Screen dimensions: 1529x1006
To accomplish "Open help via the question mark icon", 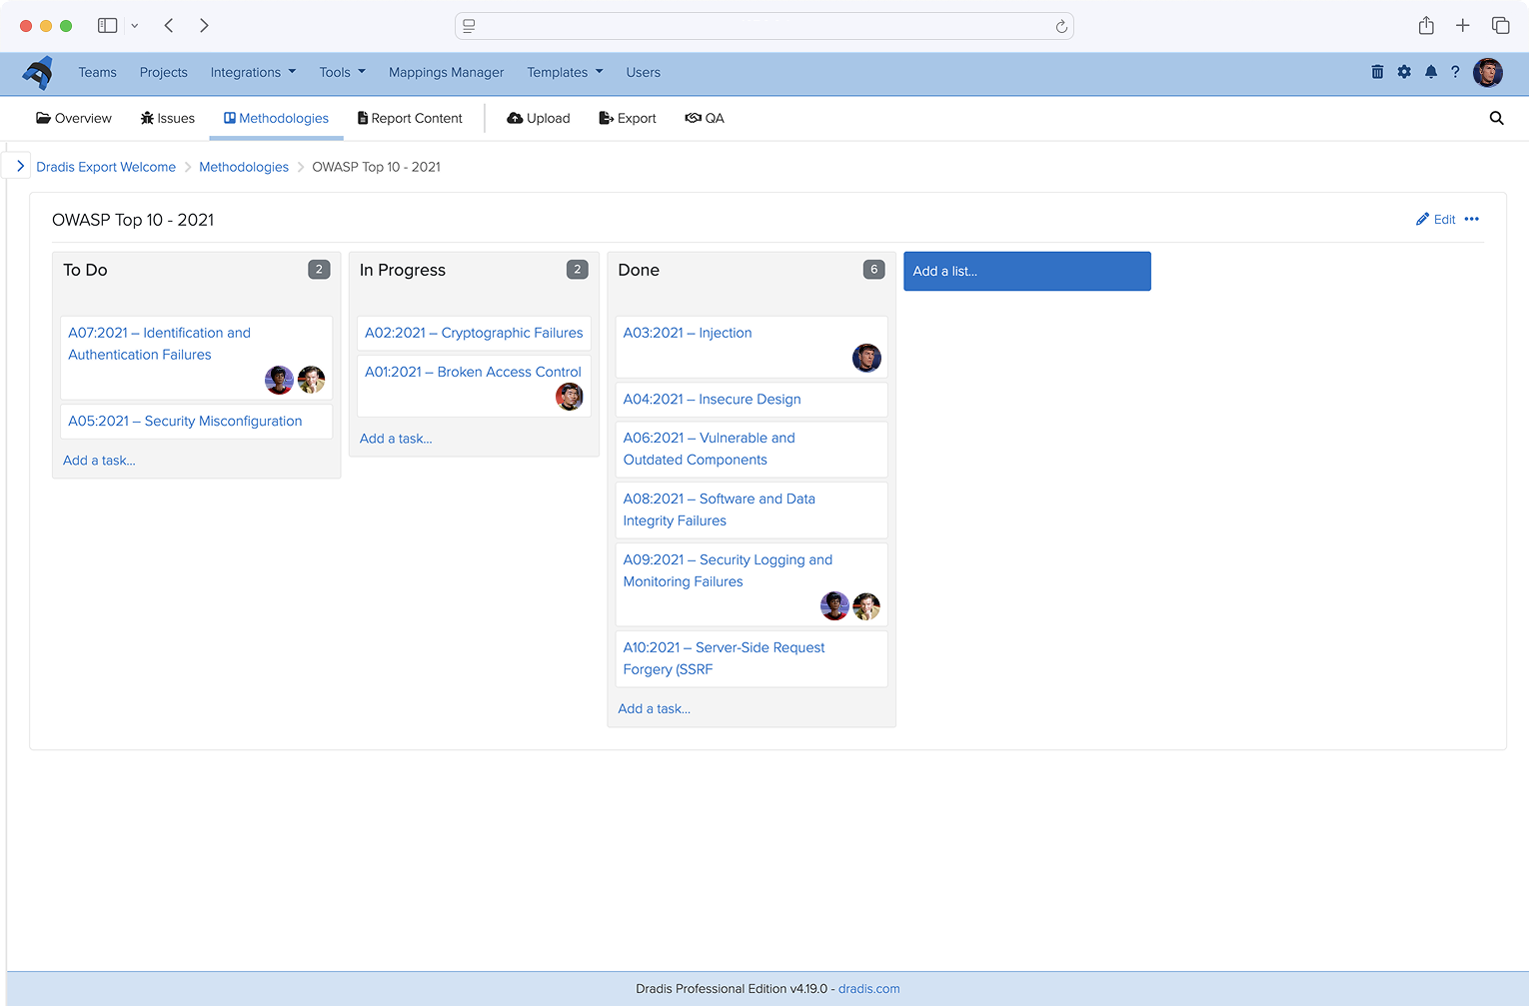I will pyautogui.click(x=1456, y=72).
